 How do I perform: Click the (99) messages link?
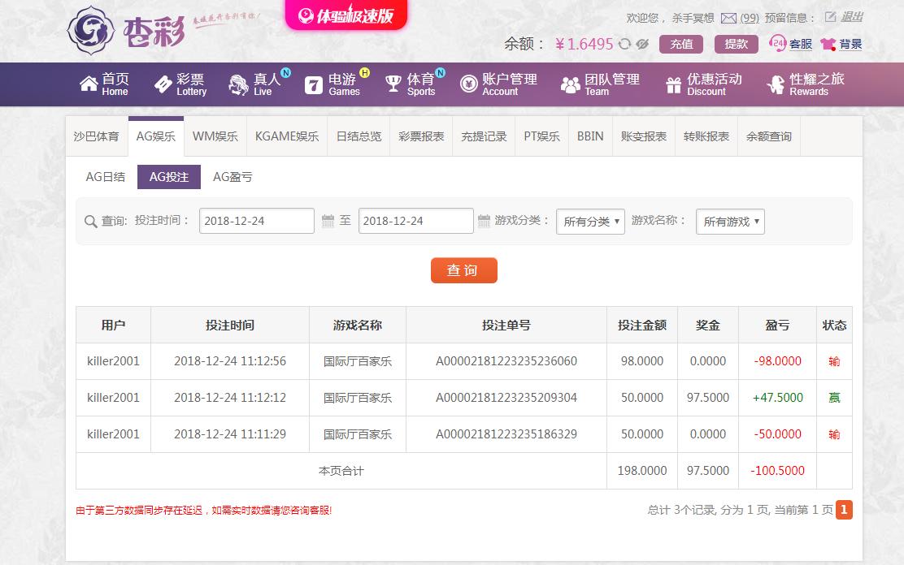pyautogui.click(x=750, y=19)
